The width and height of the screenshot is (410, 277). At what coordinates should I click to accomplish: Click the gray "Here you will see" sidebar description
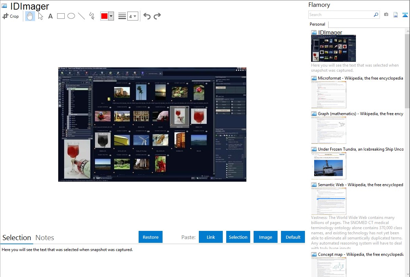coord(355,68)
